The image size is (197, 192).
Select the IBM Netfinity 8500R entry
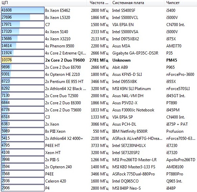(x=98, y=131)
